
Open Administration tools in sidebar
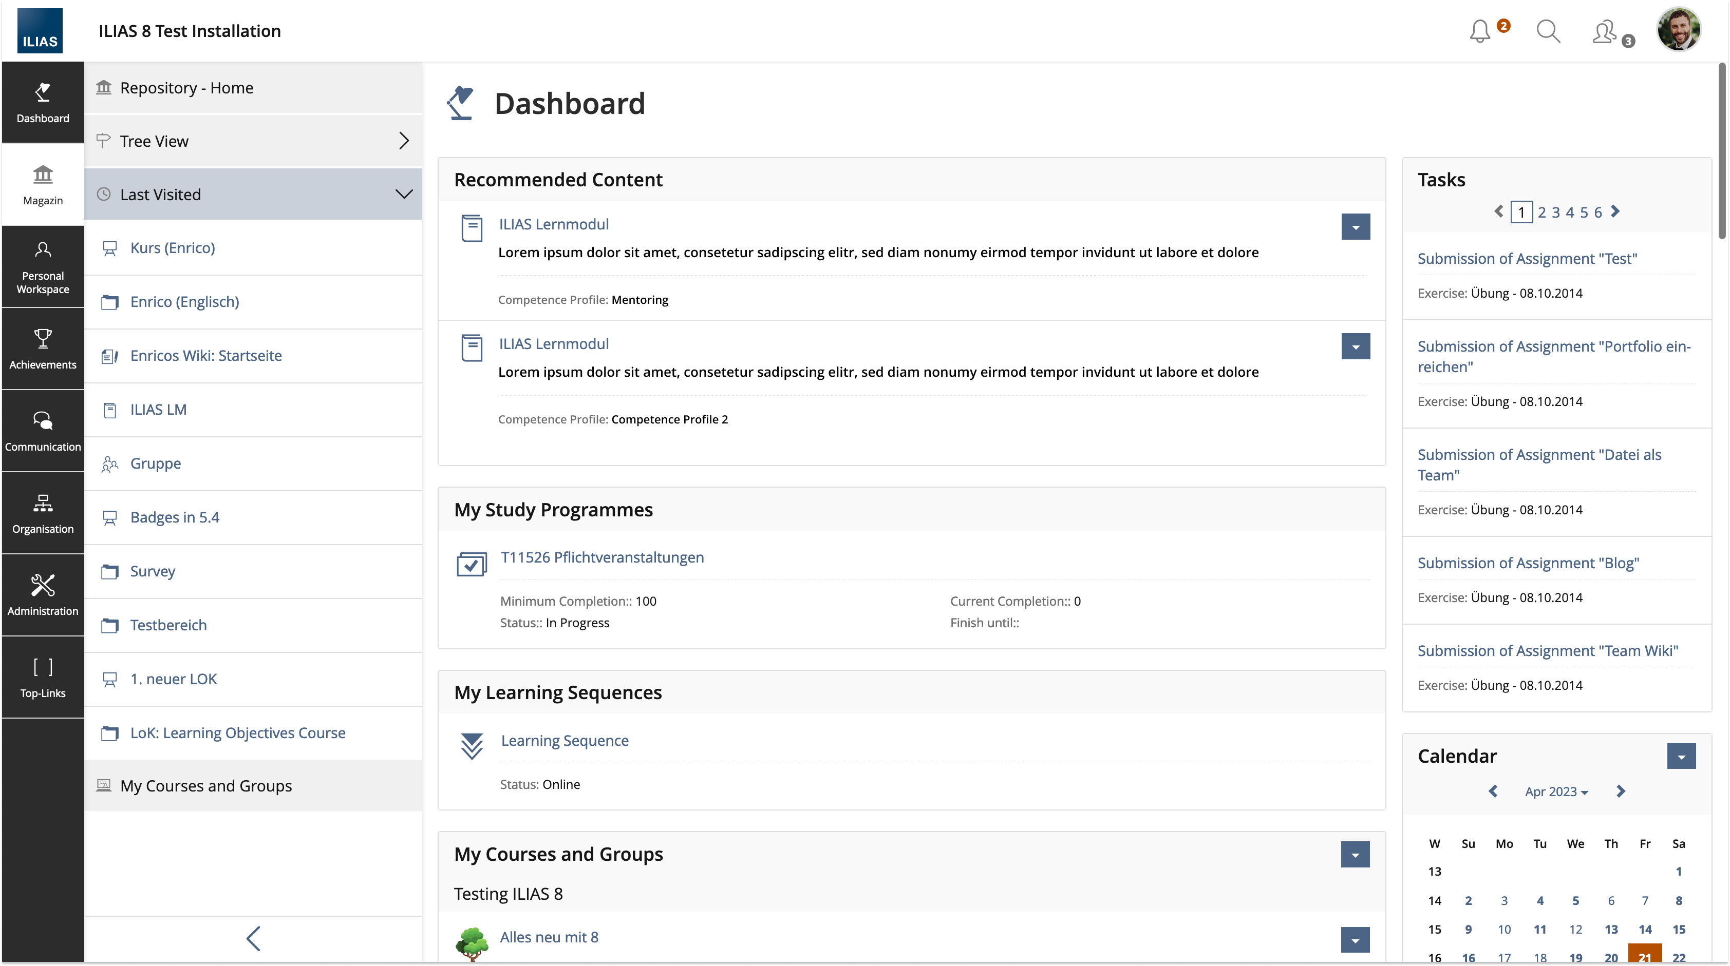coord(42,595)
